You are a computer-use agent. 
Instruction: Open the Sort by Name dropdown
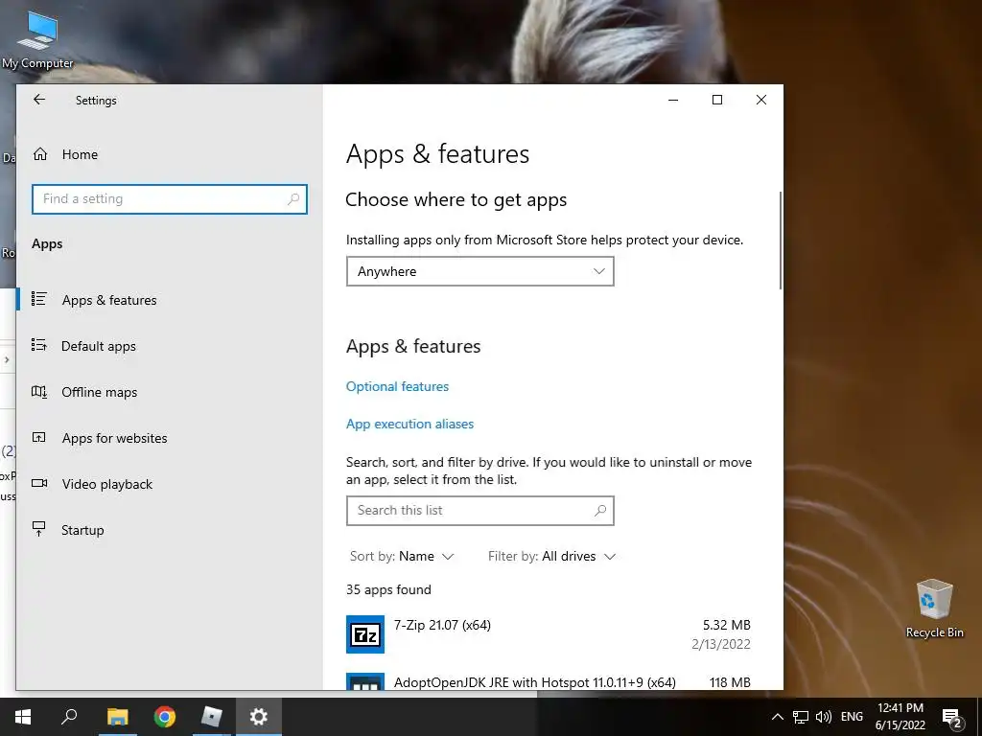click(402, 557)
